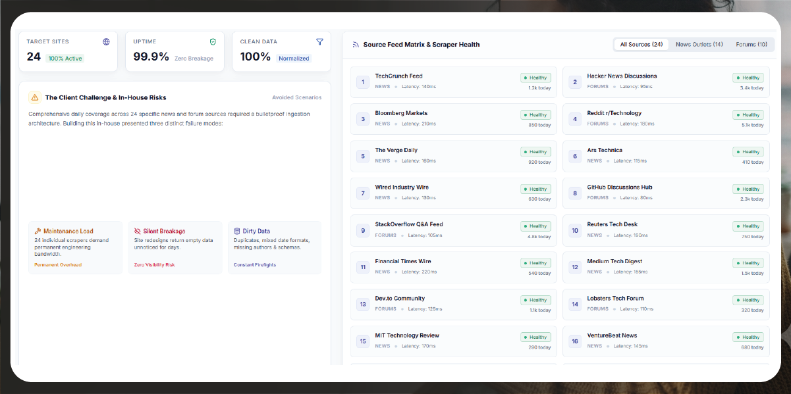The image size is (791, 394).
Task: Click the '5.1k today' count
Action: click(x=752, y=124)
